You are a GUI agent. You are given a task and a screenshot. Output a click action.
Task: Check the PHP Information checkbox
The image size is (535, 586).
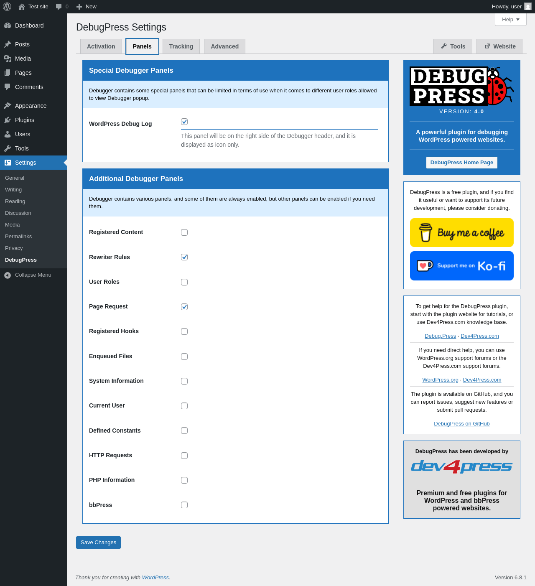[184, 480]
